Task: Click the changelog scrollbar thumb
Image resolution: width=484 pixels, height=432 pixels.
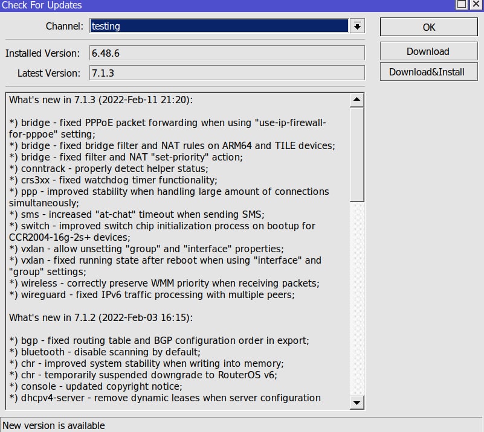Action: [x=357, y=154]
